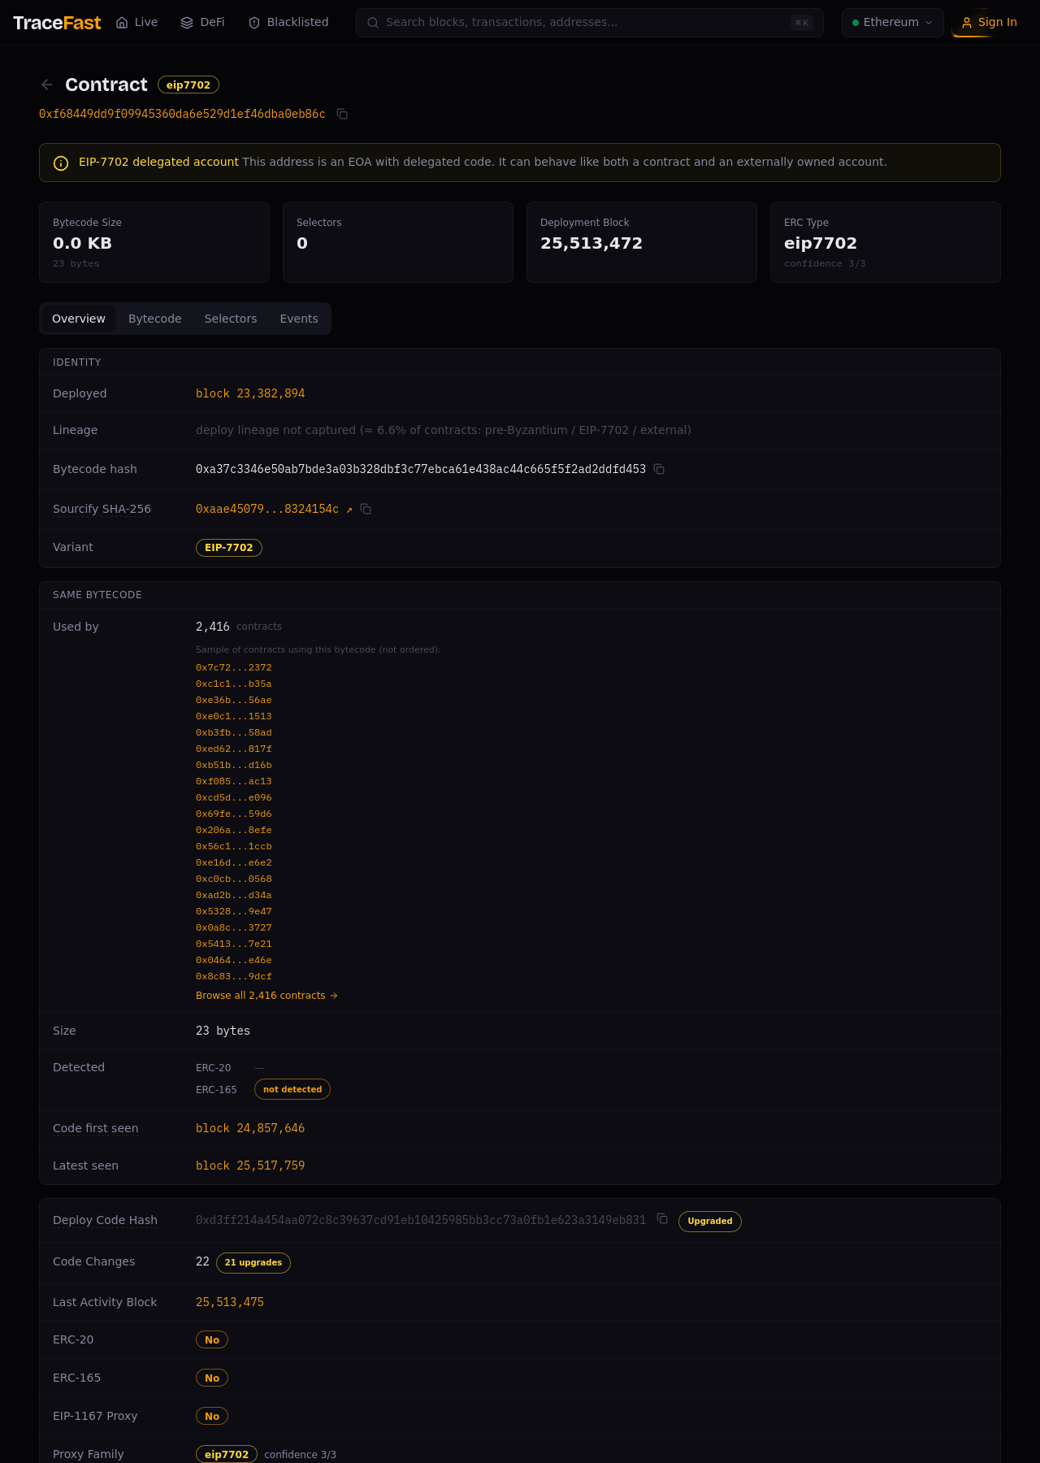Open contract 0x0a8c...3727

pos(234,927)
